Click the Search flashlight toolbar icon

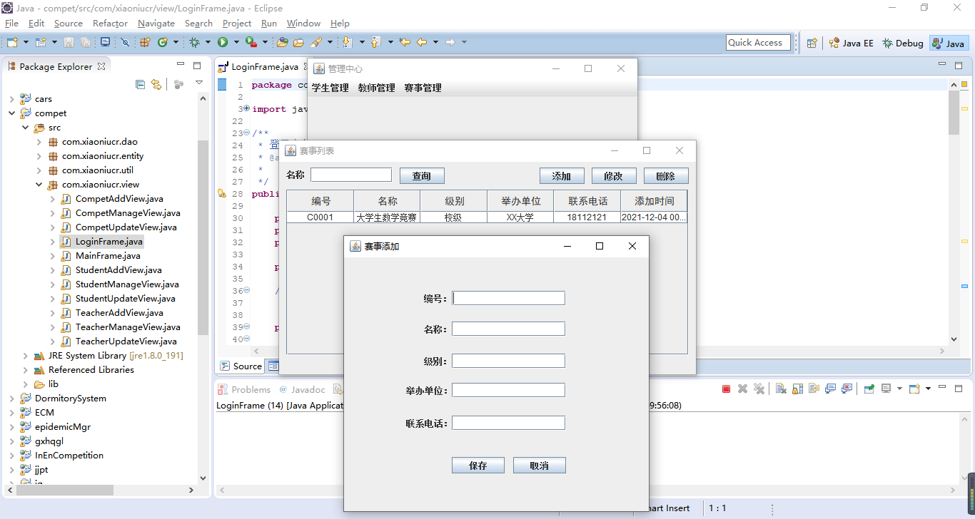(315, 43)
